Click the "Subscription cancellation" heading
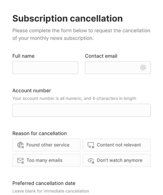The width and height of the screenshot is (163, 195). (x=68, y=19)
